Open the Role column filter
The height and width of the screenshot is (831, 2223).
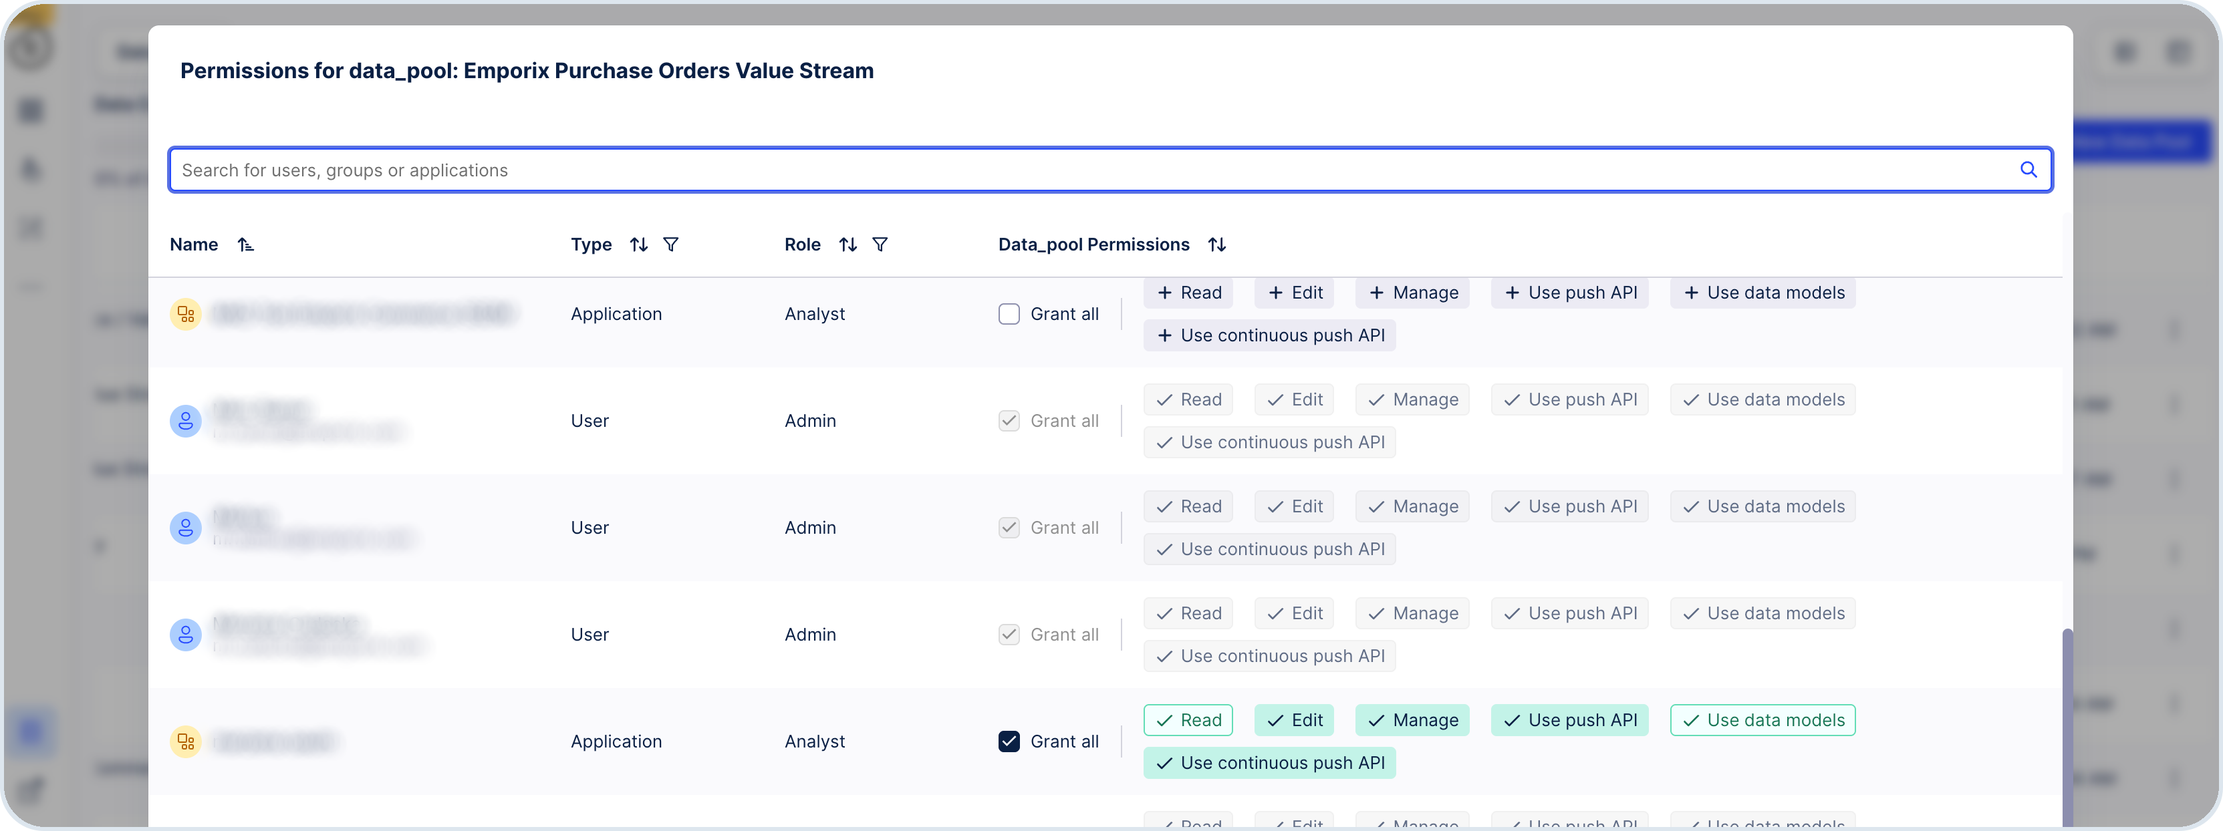tap(880, 245)
